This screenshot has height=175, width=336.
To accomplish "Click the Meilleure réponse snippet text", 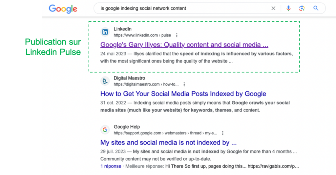I will (212, 166).
